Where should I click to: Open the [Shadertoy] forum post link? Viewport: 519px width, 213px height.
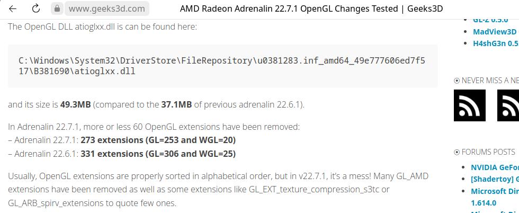[495, 179]
